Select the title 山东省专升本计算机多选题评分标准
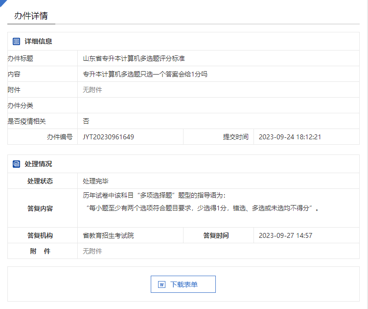The width and height of the screenshot is (368, 309). coord(134,58)
